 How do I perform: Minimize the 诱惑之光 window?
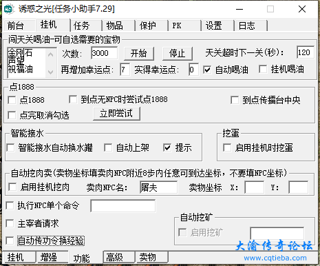(239, 9)
